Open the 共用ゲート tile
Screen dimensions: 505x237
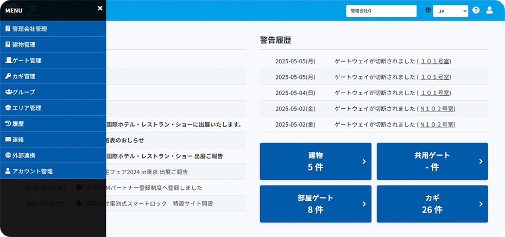click(x=432, y=161)
